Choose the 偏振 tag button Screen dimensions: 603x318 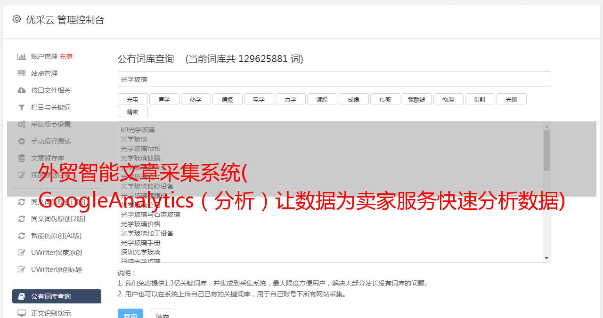point(228,99)
